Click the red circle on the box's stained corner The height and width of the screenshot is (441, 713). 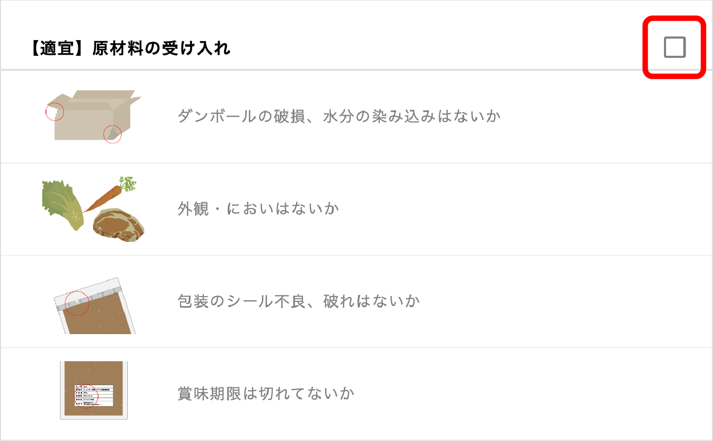(x=113, y=134)
